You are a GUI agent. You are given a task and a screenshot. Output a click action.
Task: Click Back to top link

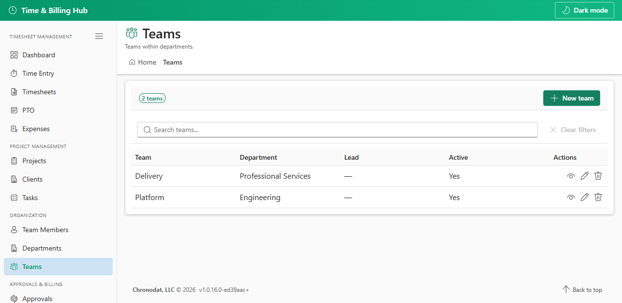[x=582, y=290]
